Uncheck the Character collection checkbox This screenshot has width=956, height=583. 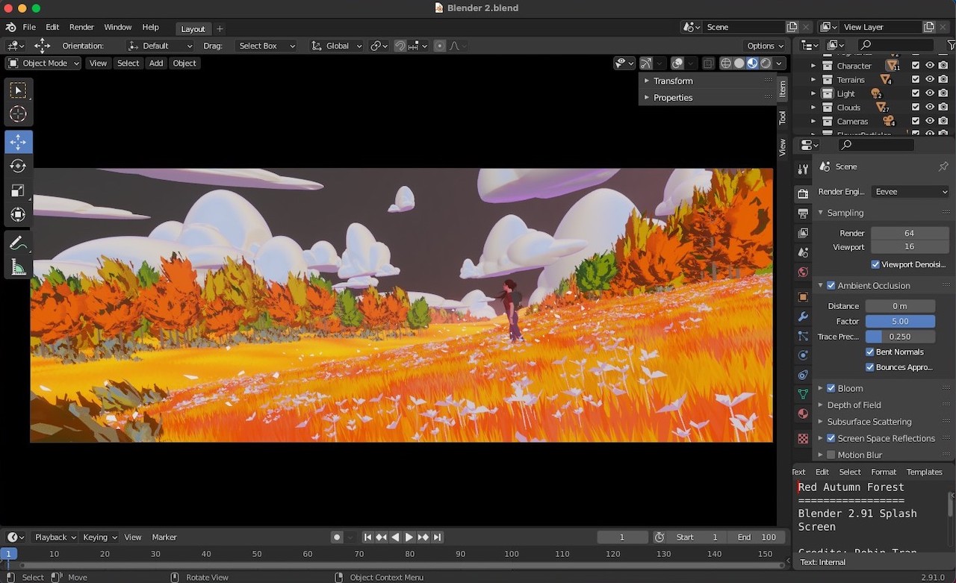pos(916,66)
